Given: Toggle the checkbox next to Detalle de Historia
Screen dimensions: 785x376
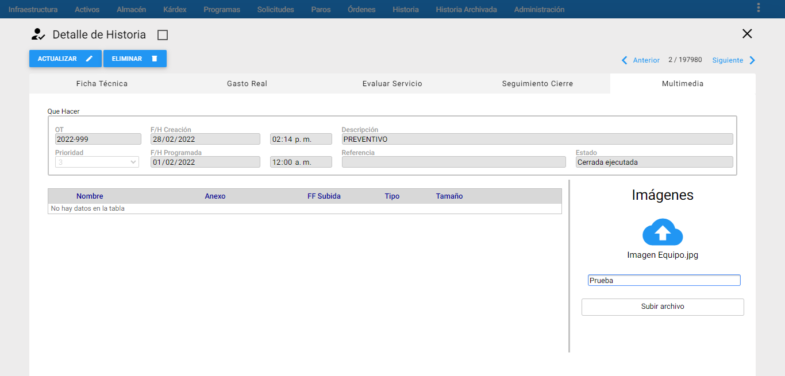Looking at the screenshot, I should [x=163, y=35].
